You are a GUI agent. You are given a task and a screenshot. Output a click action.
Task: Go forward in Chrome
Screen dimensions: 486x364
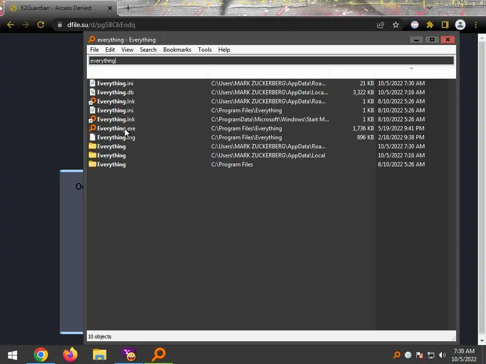(26, 25)
